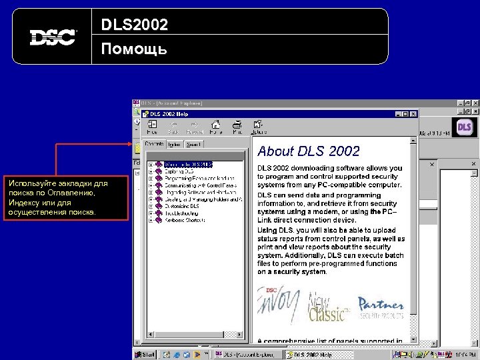Screen dimensions: 480x360
Task: Click book icon beside Customizing DLS
Action: tap(159, 206)
